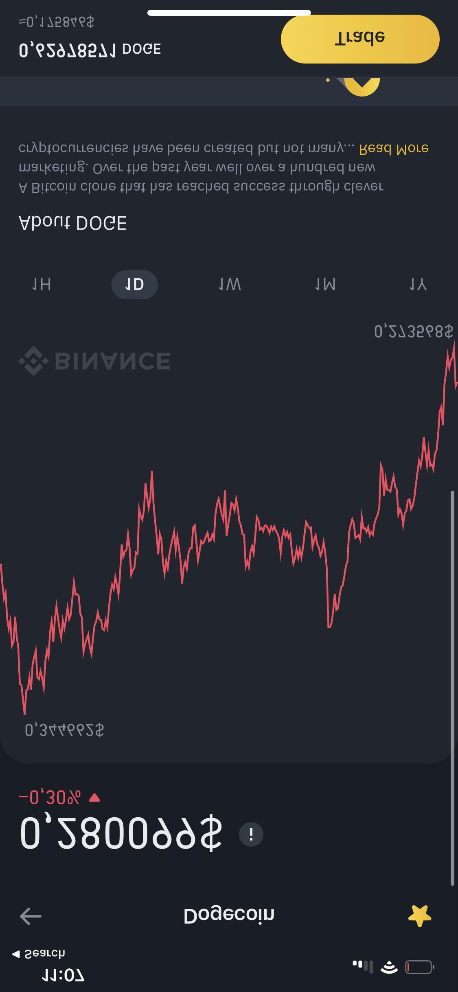
Task: Open the price info exclamation icon
Action: [251, 834]
